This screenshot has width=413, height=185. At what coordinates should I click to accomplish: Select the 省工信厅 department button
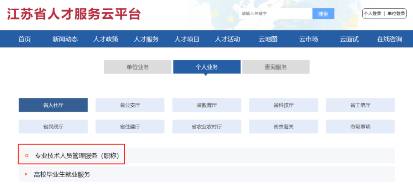pos(360,105)
